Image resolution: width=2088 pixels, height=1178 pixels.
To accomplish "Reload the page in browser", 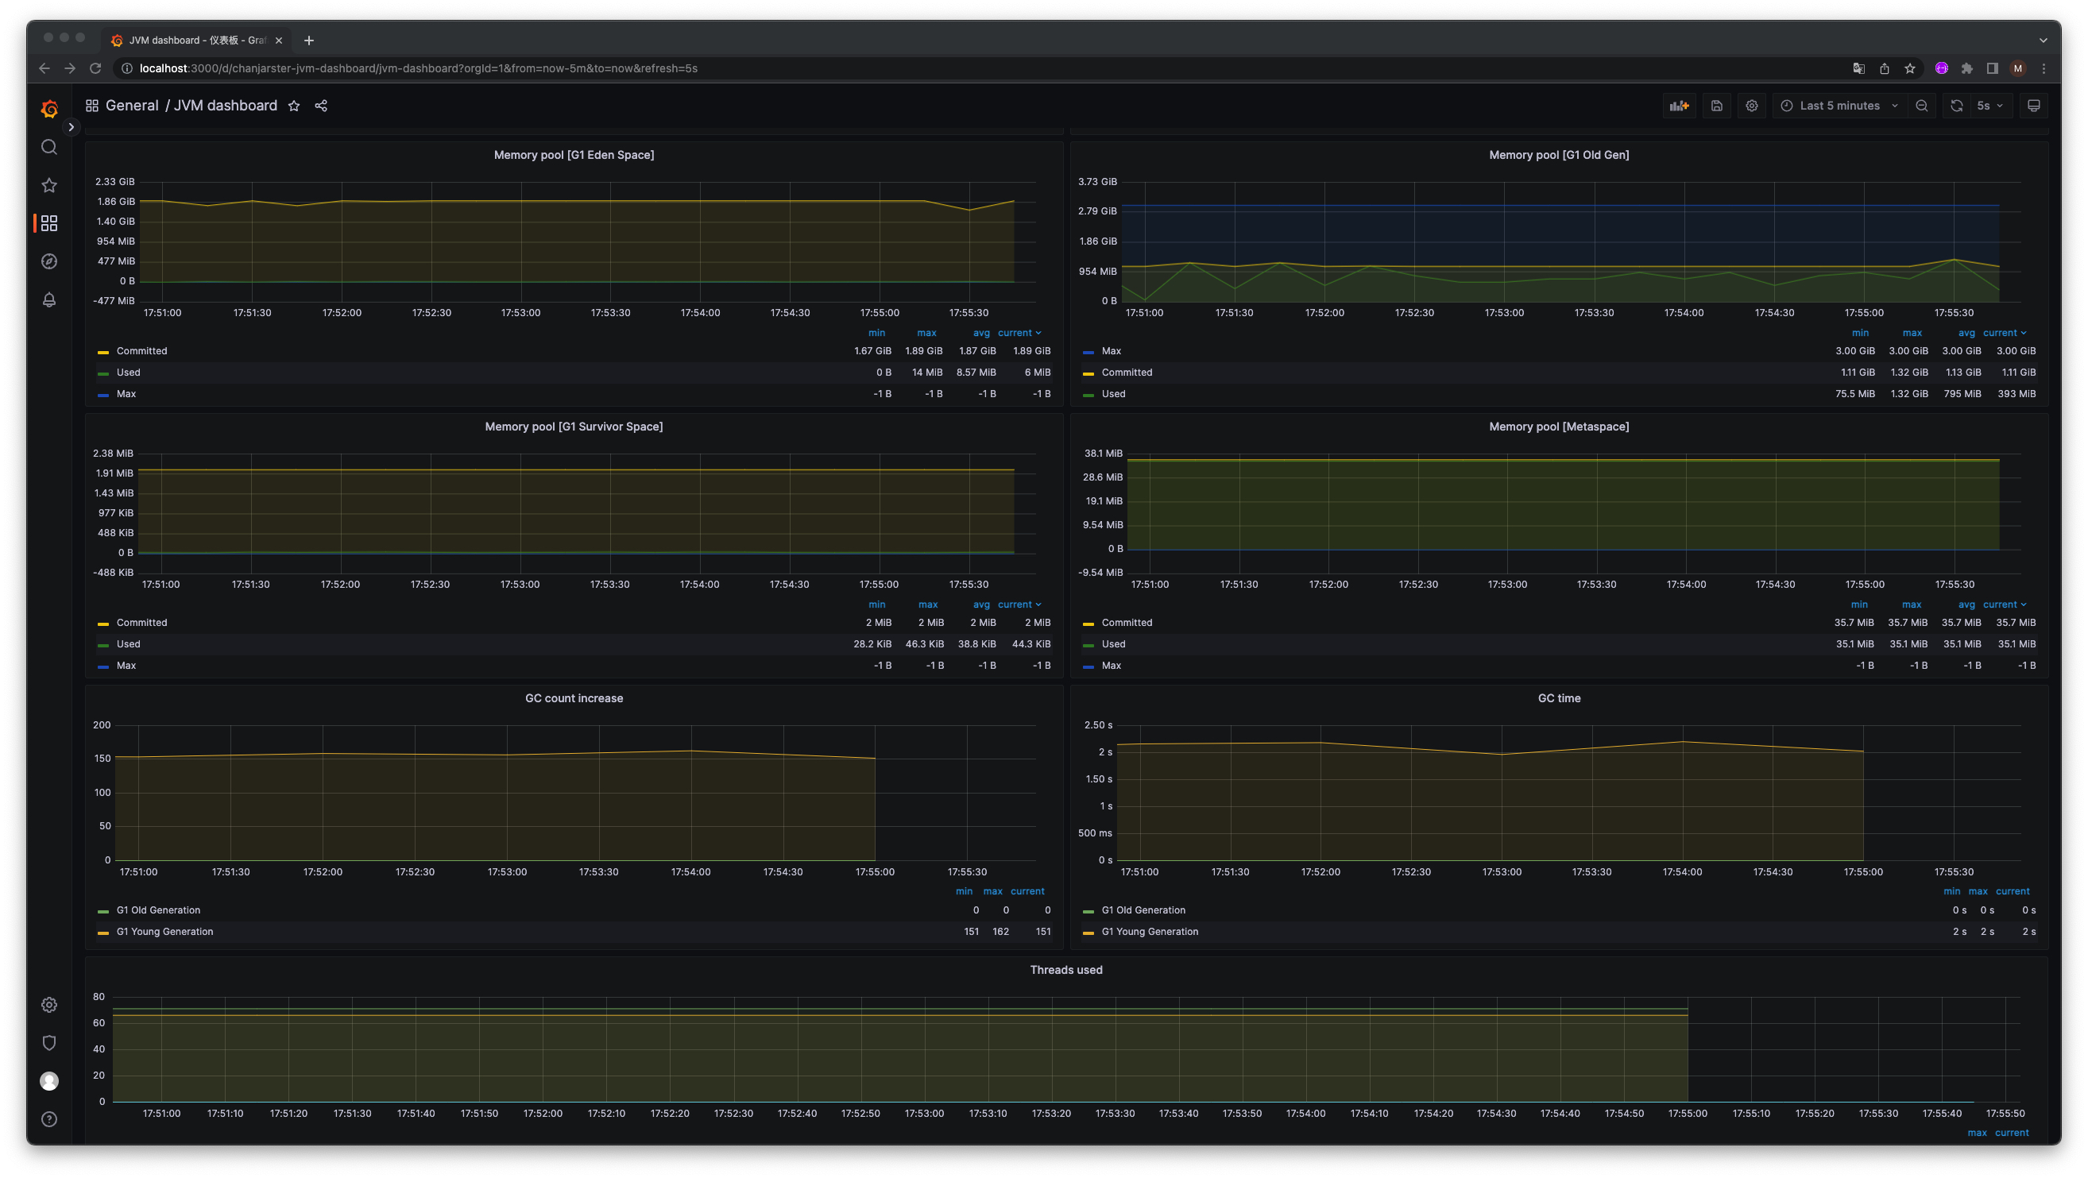I will pos(95,68).
